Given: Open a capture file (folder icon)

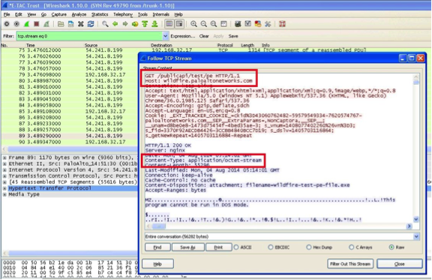Looking at the screenshot, I should click(x=61, y=24).
